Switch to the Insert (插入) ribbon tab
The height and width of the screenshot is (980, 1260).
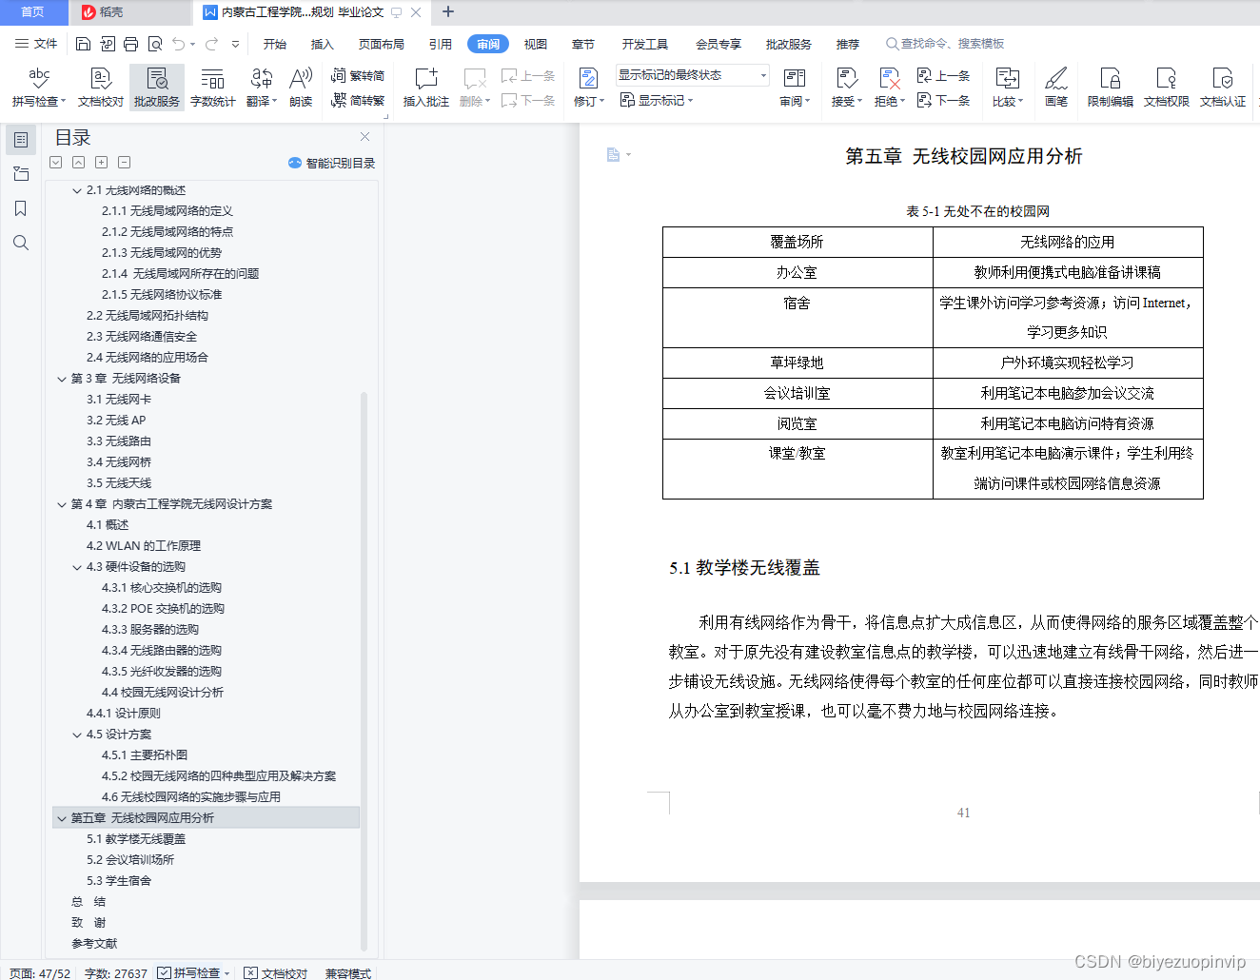[323, 44]
